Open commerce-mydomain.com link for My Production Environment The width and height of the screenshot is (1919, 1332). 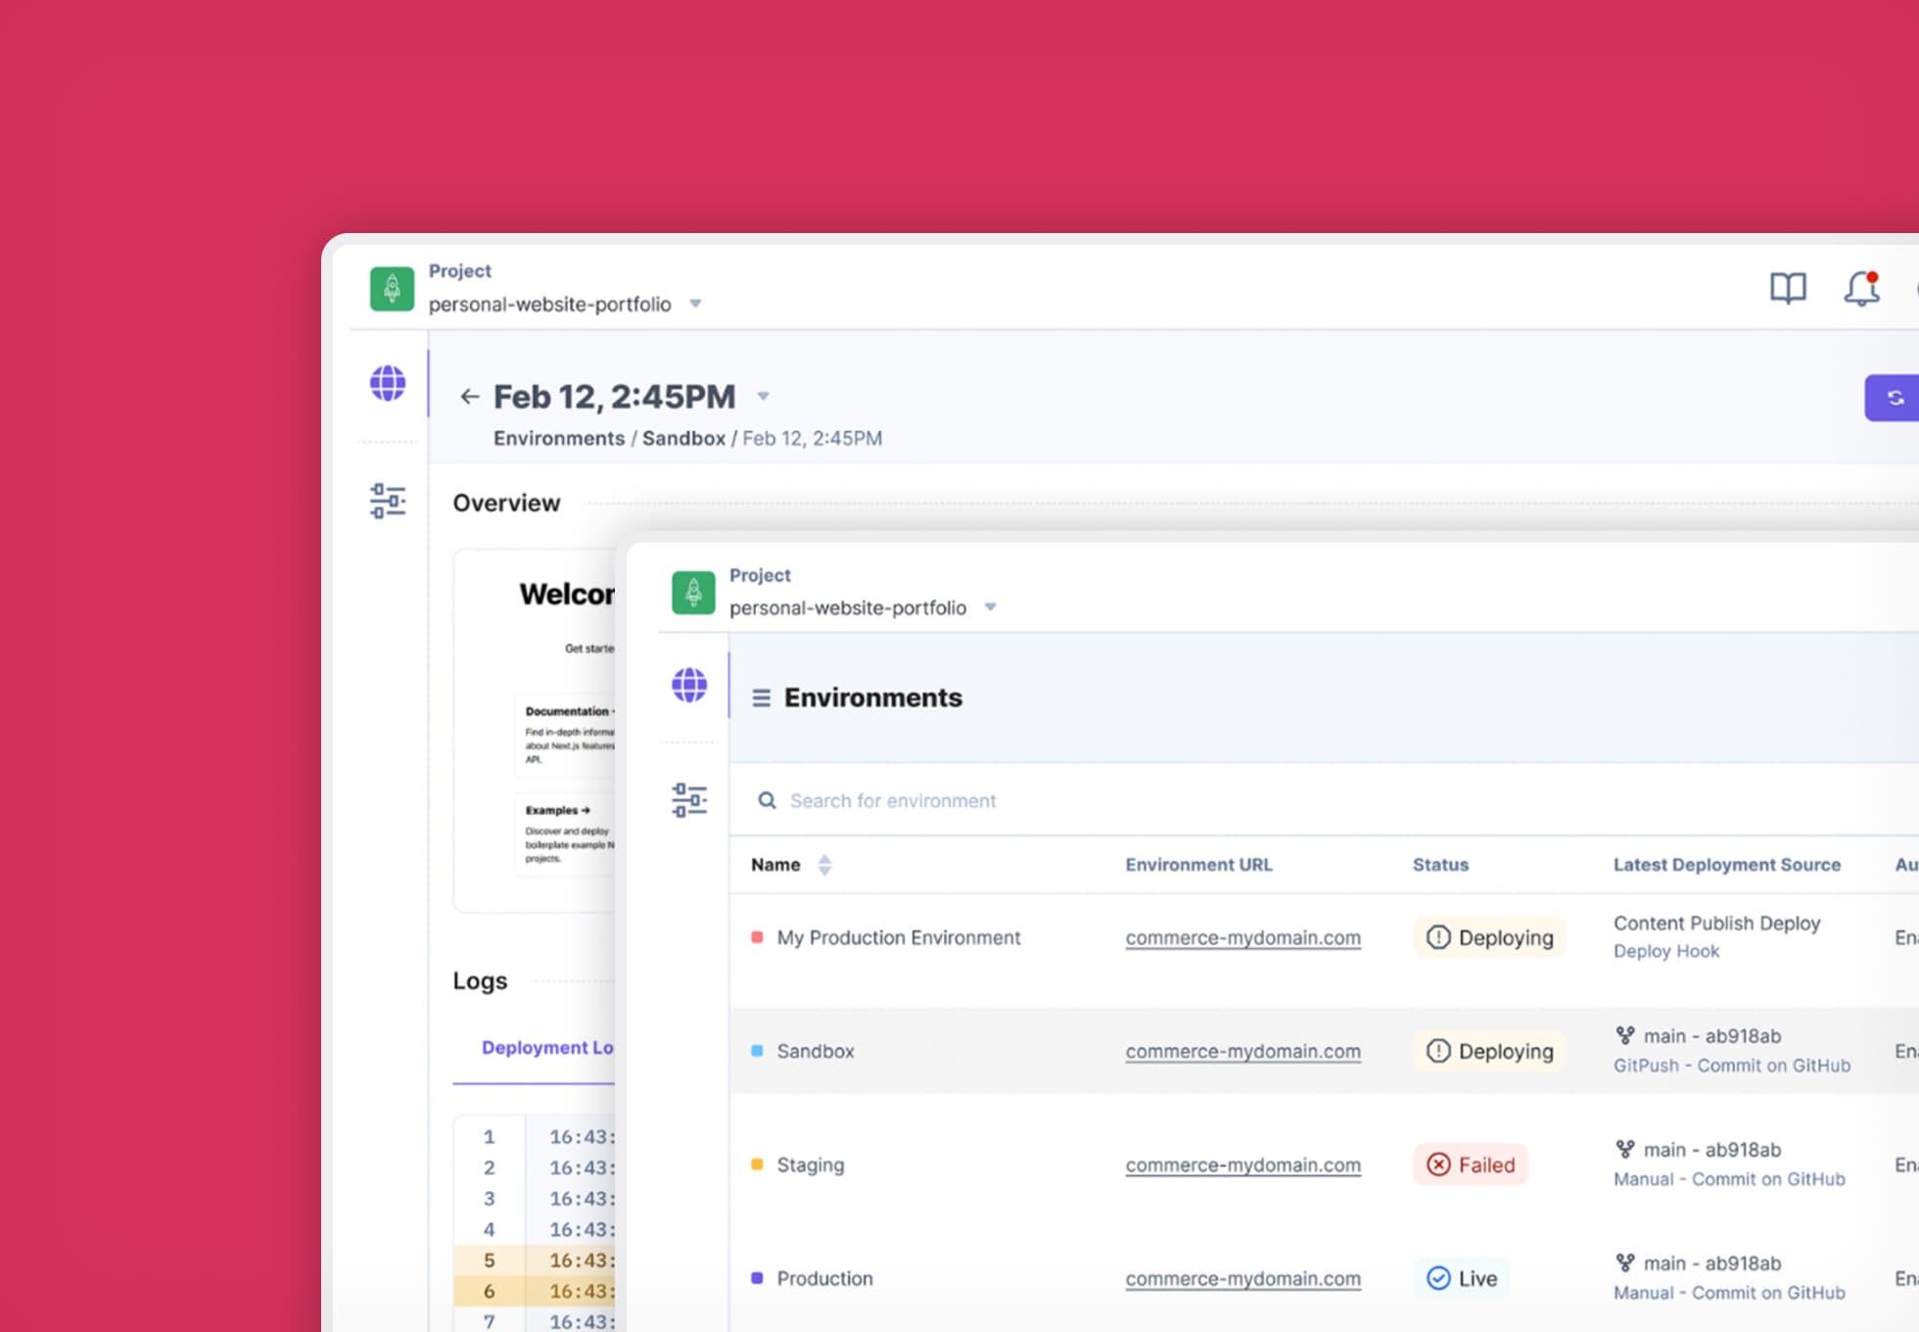click(1242, 937)
